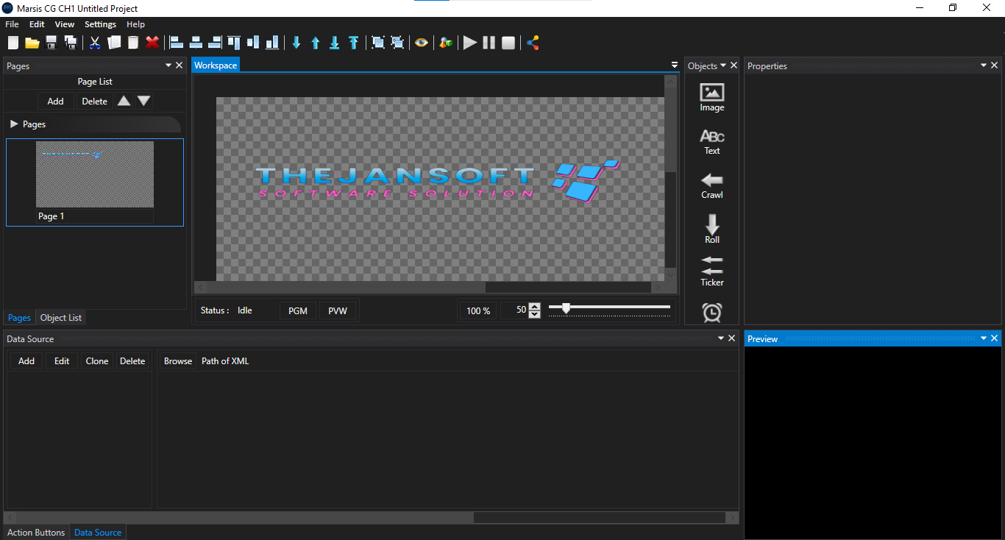1005x540 pixels.
Task: Pause playback with the Pause button
Action: point(489,43)
